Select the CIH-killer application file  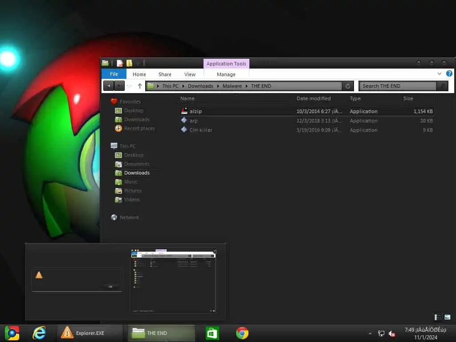tap(306, 130)
